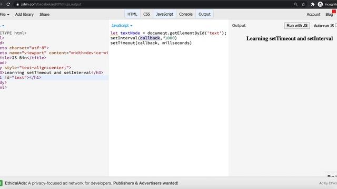Open the File dropdown menu
The width and height of the screenshot is (337, 189).
point(4,14)
